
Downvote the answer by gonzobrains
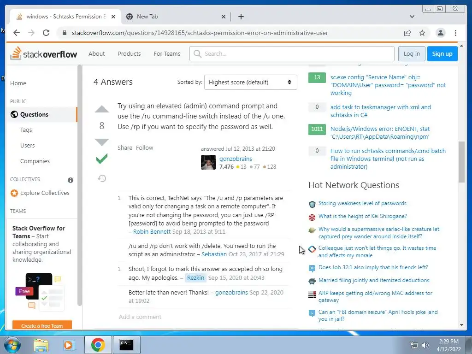click(102, 142)
